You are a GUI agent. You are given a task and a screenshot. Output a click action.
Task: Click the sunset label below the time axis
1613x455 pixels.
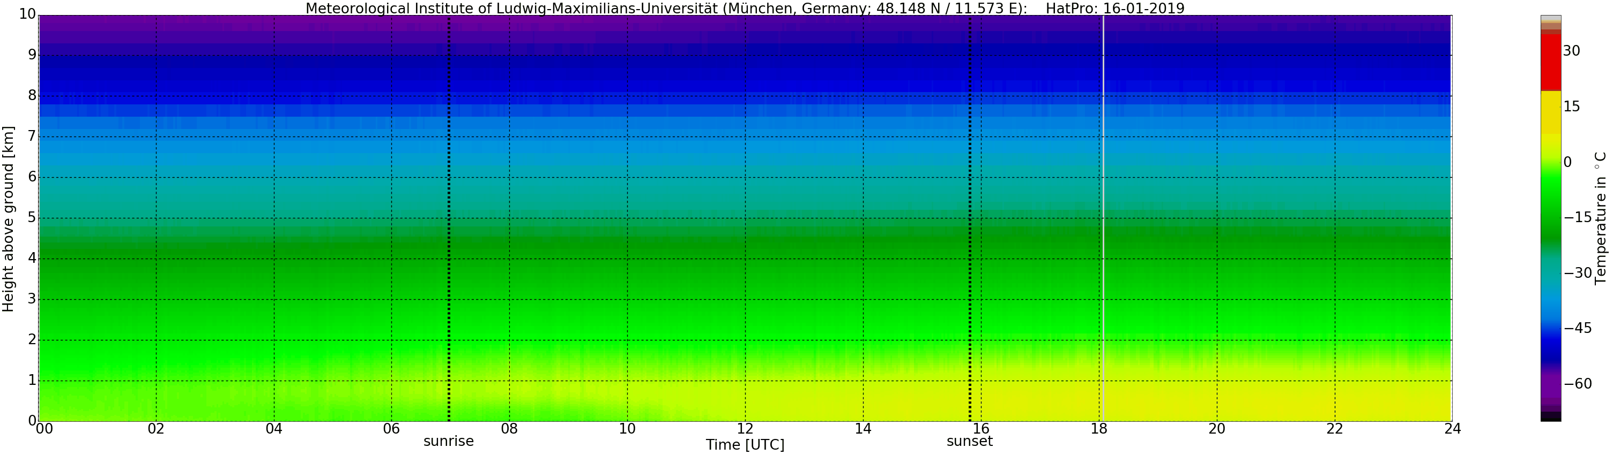(969, 441)
